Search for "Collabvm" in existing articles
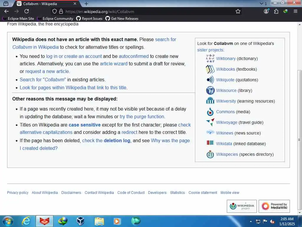Image resolution: width=302 pixels, height=227 pixels. tap(43, 80)
